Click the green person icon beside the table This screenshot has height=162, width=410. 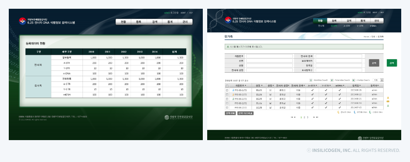click(388, 106)
